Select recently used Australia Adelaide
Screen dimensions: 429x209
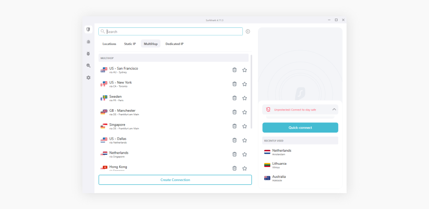click(x=300, y=178)
